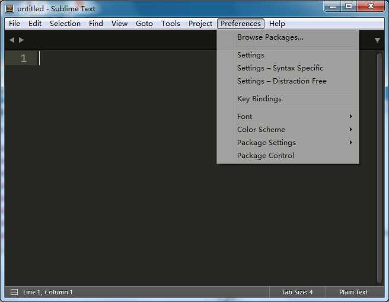
Task: Open the Find menu
Action: (95, 24)
